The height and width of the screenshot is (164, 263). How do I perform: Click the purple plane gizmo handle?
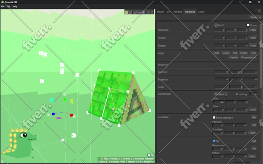pos(59,118)
